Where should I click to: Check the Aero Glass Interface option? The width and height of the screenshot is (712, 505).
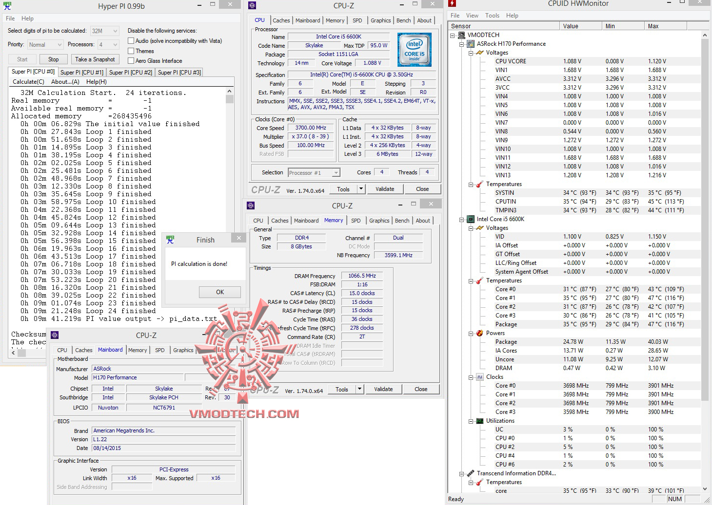[x=131, y=60]
